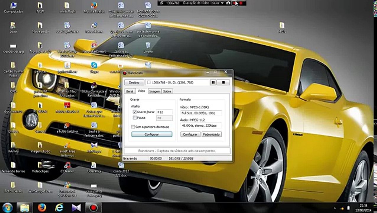Pause recording in the Bandicam window
This screenshot has width=377, height=213.
(213, 83)
